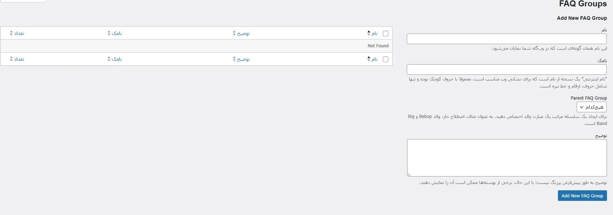Focus the نامک (slug) text field
The image size is (613, 215).
[506, 70]
